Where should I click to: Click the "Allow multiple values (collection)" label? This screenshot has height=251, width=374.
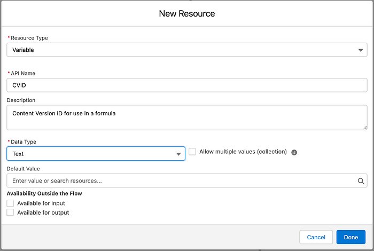[243, 152]
